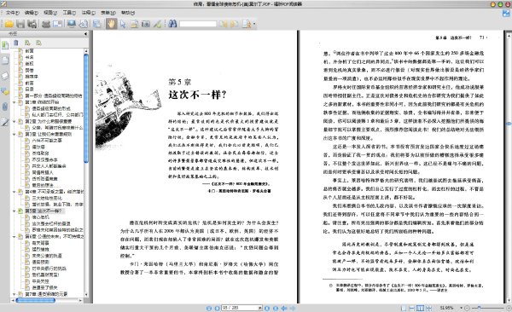
Task: Click the binoculars find icon
Action: pos(172,24)
